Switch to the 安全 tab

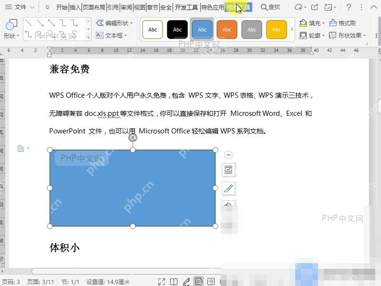point(166,8)
